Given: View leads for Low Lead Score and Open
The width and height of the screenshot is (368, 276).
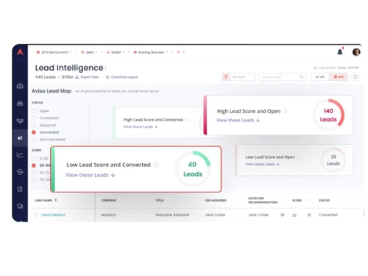Looking at the screenshot, I should click(262, 164).
